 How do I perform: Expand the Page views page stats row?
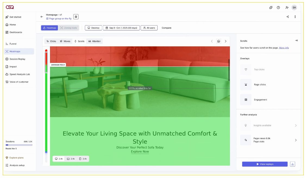tap(296, 140)
